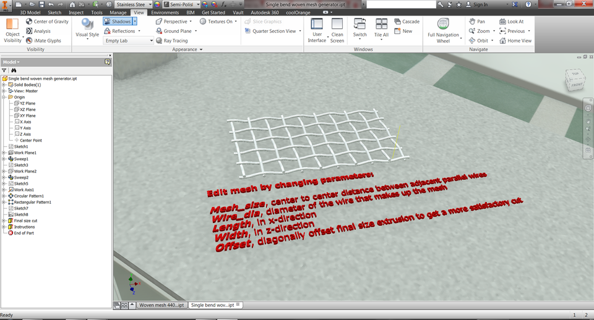
Task: Select the Zoom tool
Action: coord(479,31)
